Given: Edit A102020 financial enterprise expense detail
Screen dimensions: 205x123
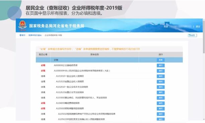Looking at the screenshot, I should 160,93.
